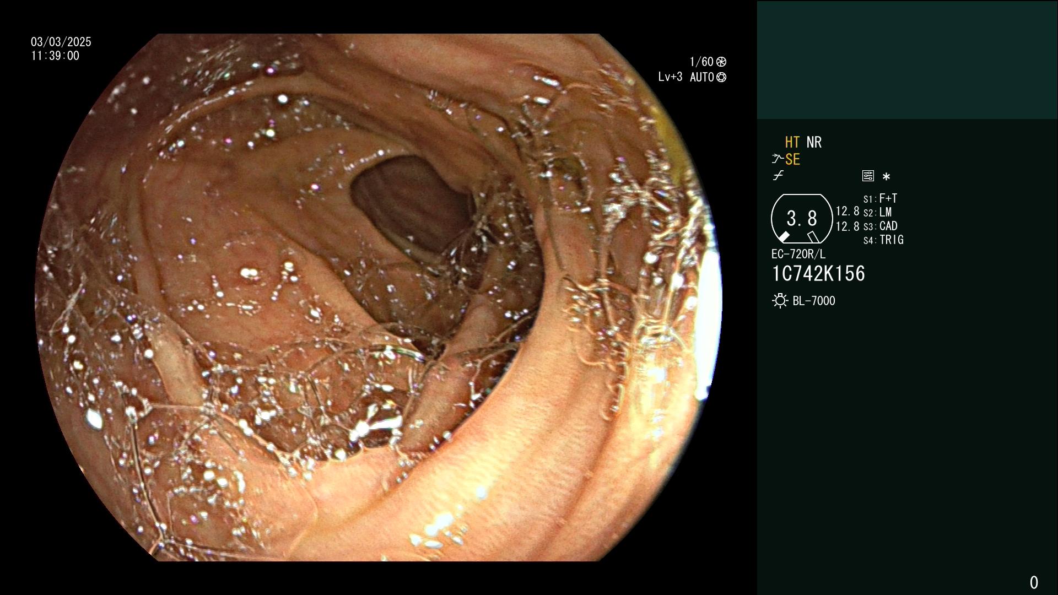Click the structure enhancement curve icon beside SE
Image resolution: width=1058 pixels, height=595 pixels.
point(778,159)
